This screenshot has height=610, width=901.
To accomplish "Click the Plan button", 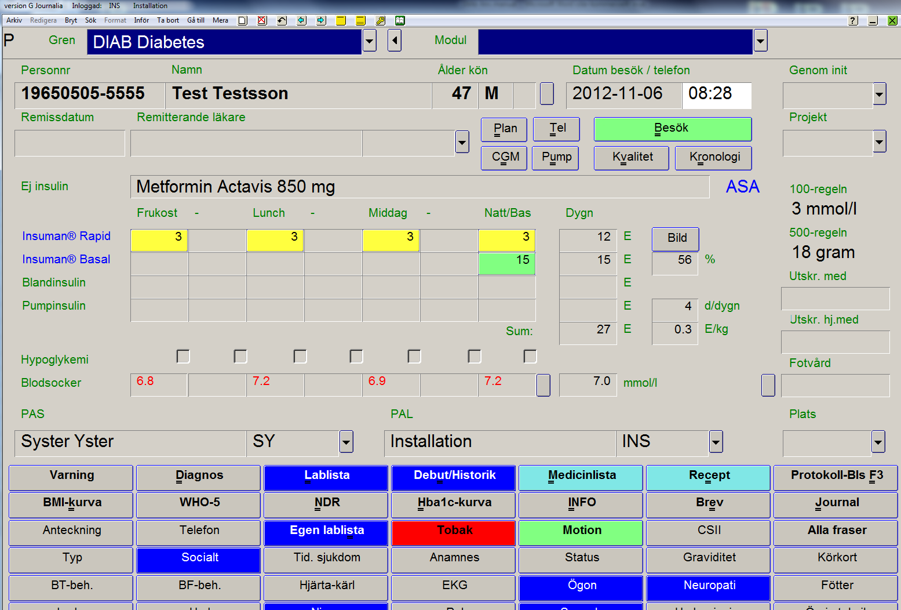I will point(504,129).
